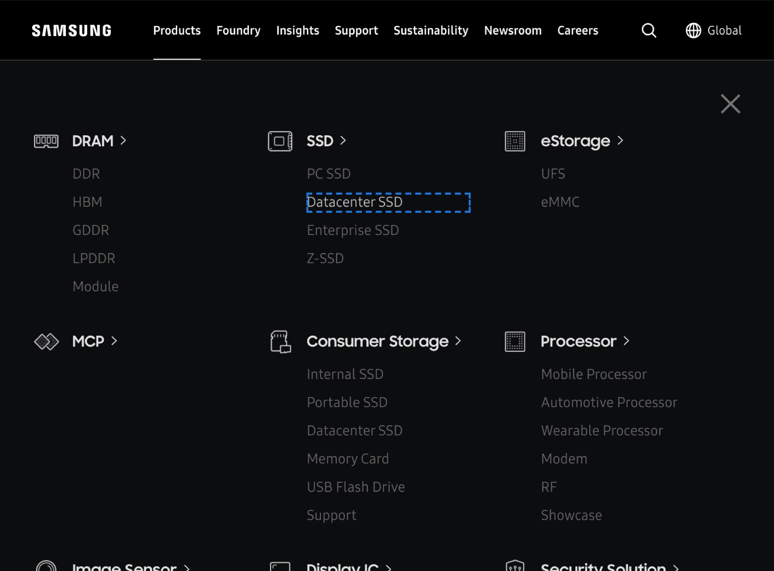774x571 pixels.
Task: Select the Products nav tab
Action: pyautogui.click(x=177, y=30)
